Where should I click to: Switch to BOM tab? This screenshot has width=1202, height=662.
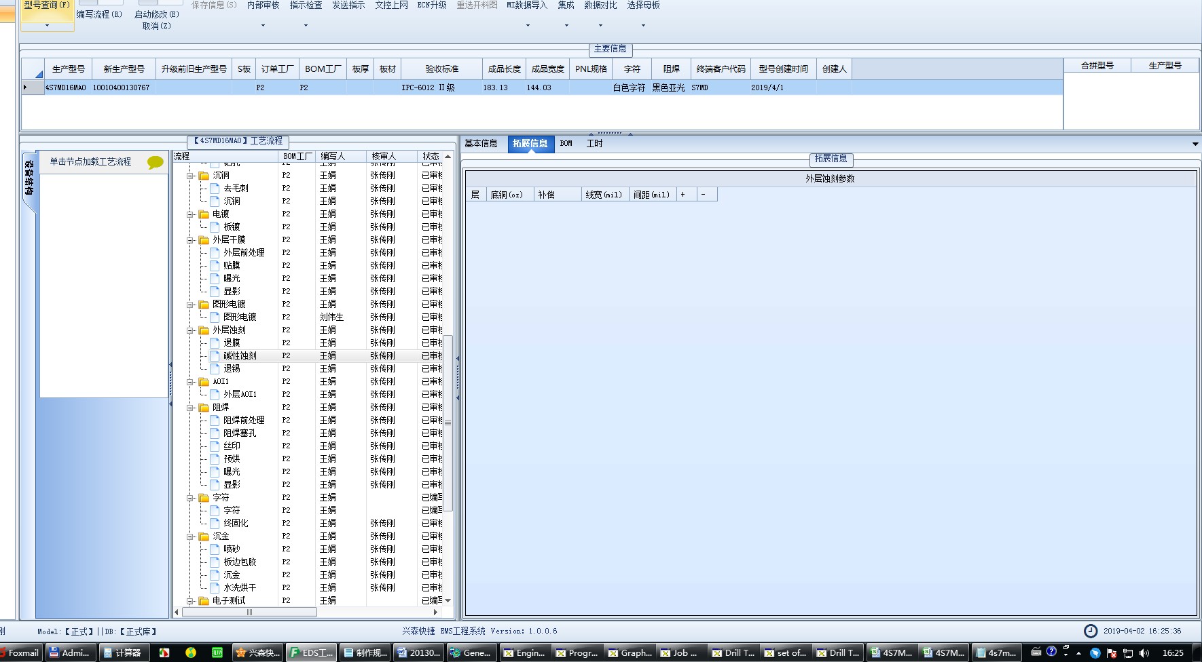click(566, 144)
